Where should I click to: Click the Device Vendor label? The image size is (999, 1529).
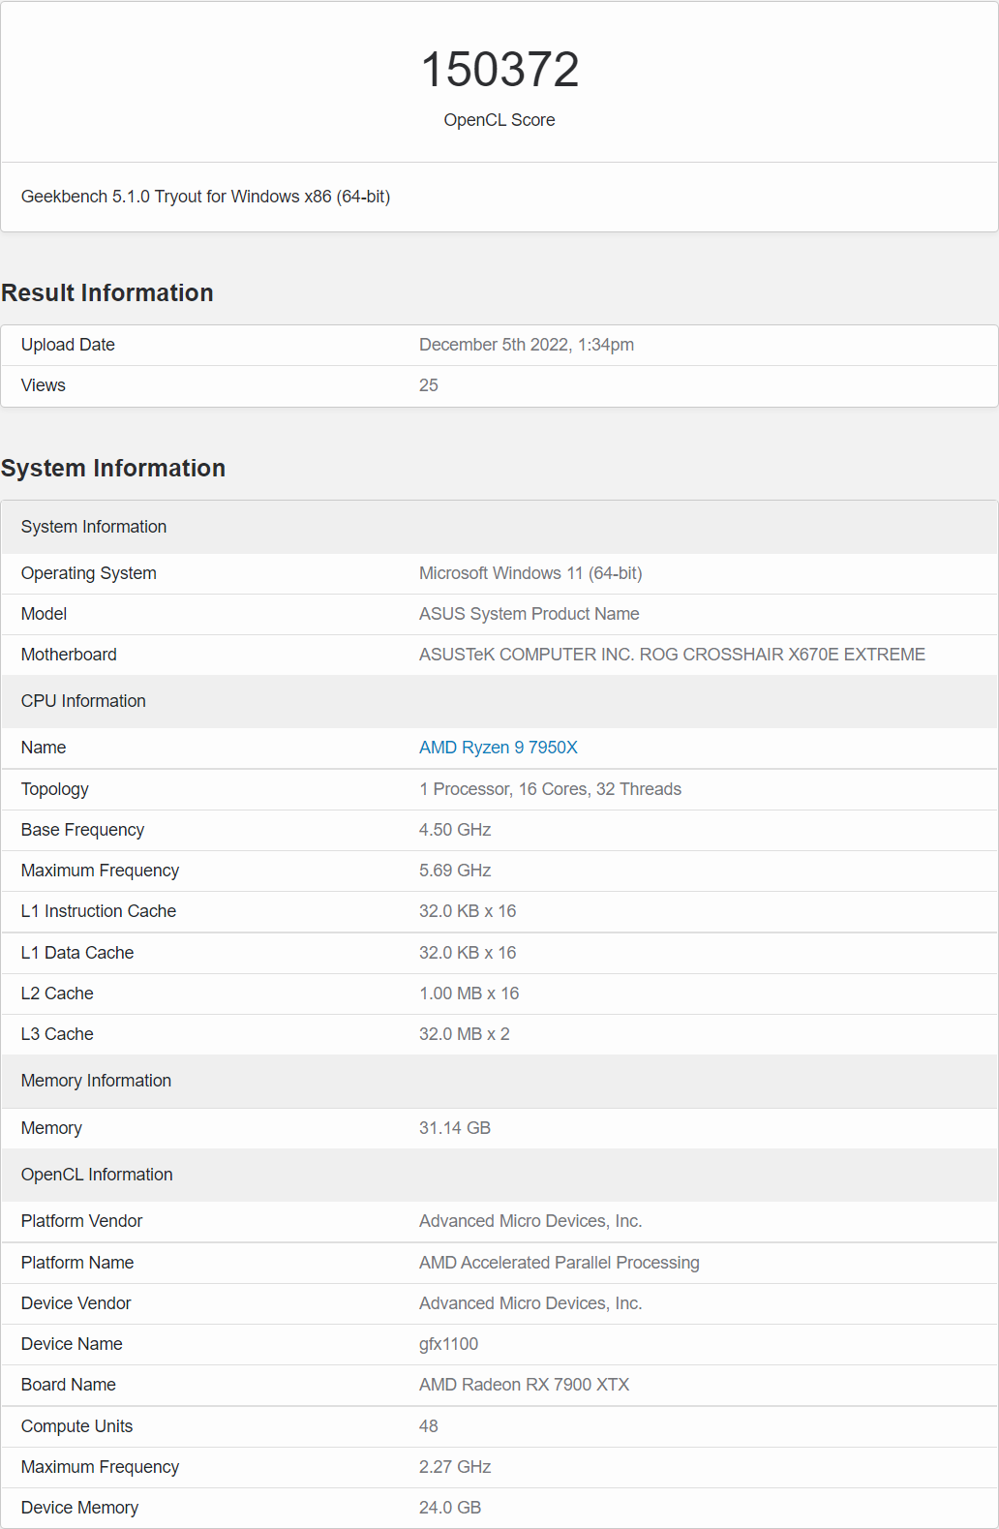click(x=76, y=1303)
